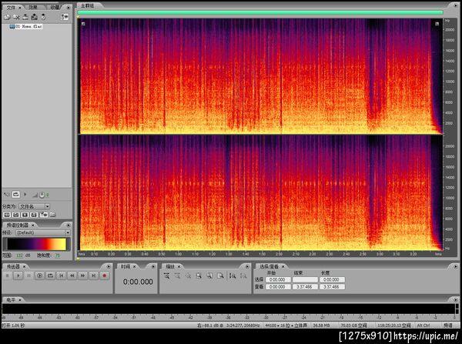Click the go-to-end transport button

click(95, 275)
